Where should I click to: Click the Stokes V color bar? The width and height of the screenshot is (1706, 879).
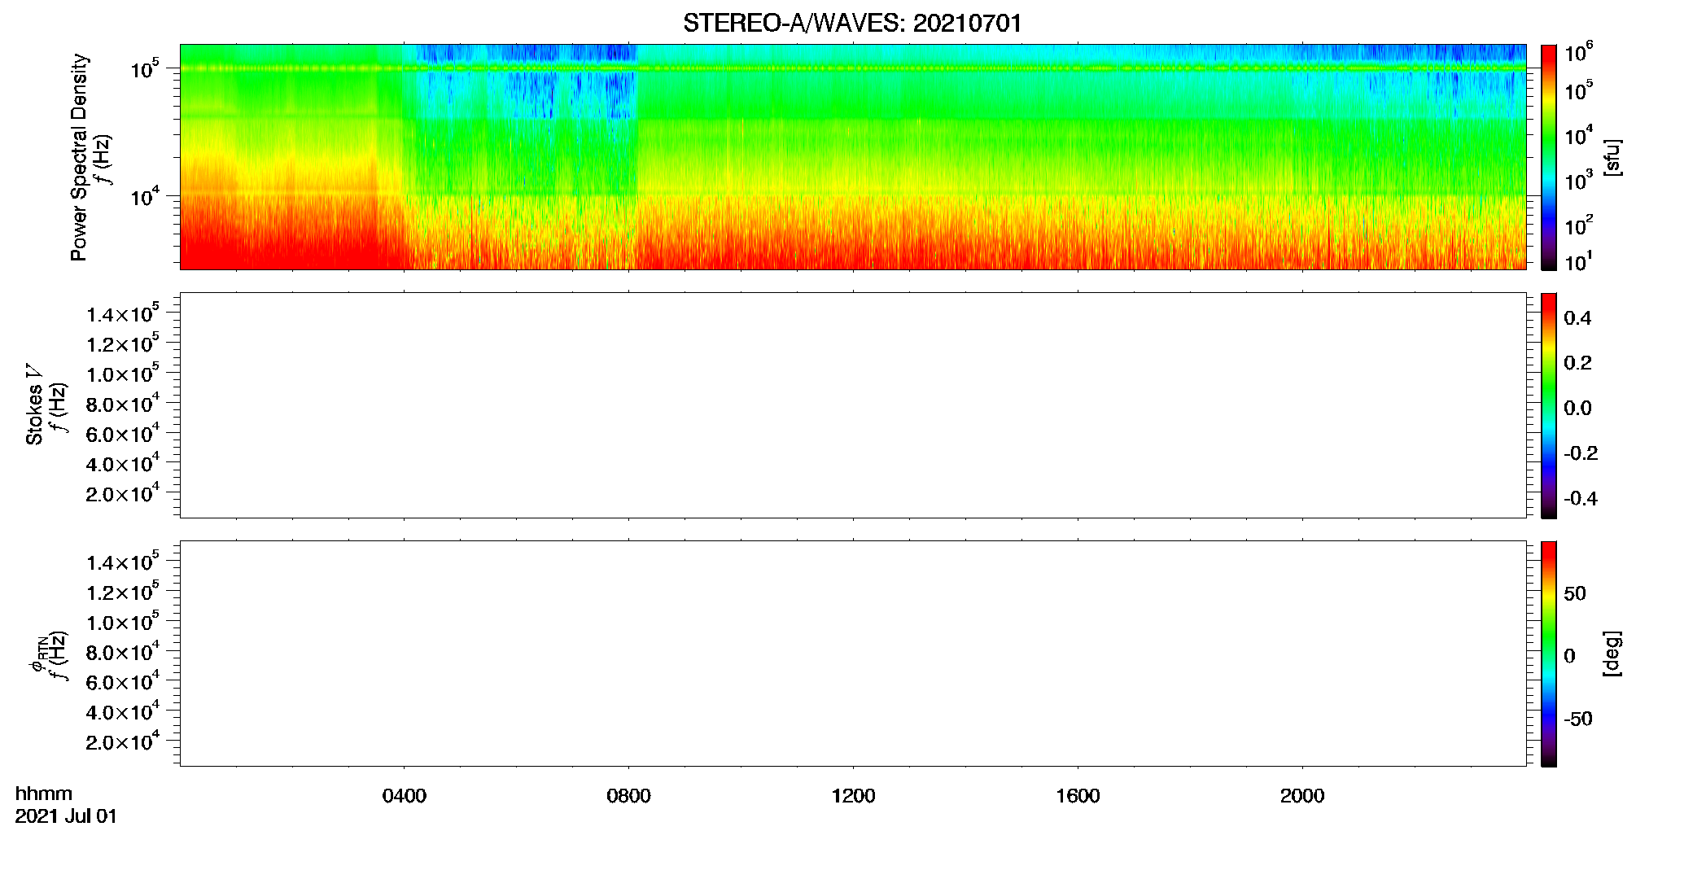(x=1549, y=405)
